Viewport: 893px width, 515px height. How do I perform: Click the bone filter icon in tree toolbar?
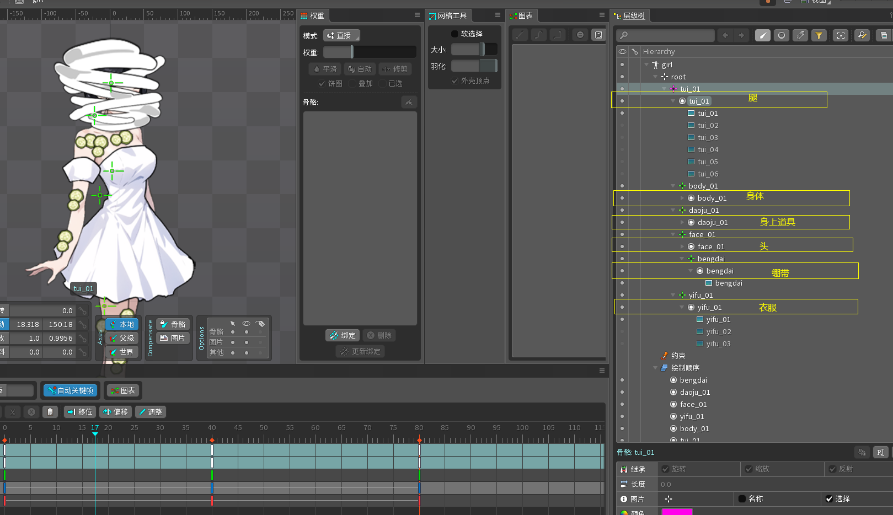762,35
